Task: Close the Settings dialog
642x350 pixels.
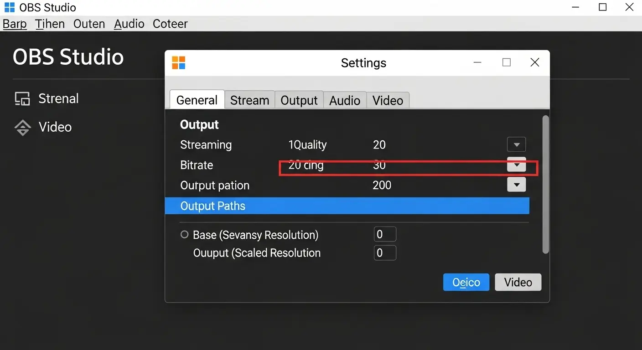Action: point(535,62)
